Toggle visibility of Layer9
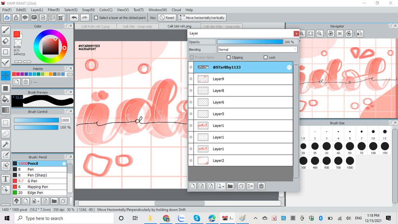The width and height of the screenshot is (398, 224). tap(191, 79)
